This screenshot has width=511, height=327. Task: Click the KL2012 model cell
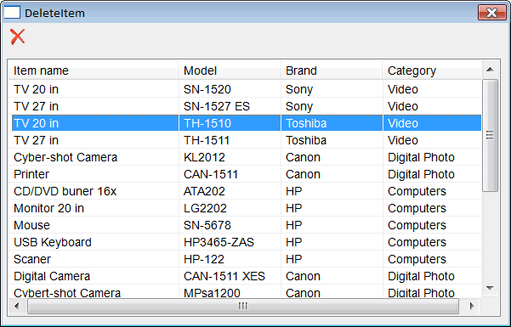tap(230, 157)
